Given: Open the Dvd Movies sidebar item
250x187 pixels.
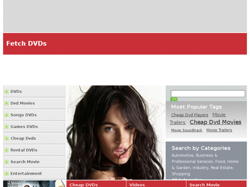Looking at the screenshot, I should (x=34, y=103).
